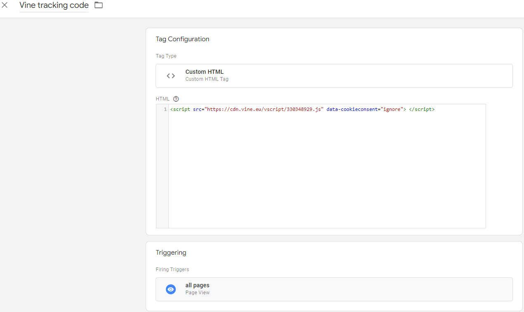Click the Tag Configuration heading
This screenshot has width=524, height=312.
pyautogui.click(x=182, y=39)
